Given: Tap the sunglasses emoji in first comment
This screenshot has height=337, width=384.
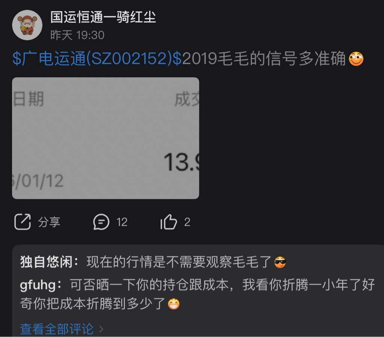Looking at the screenshot, I should 280,262.
